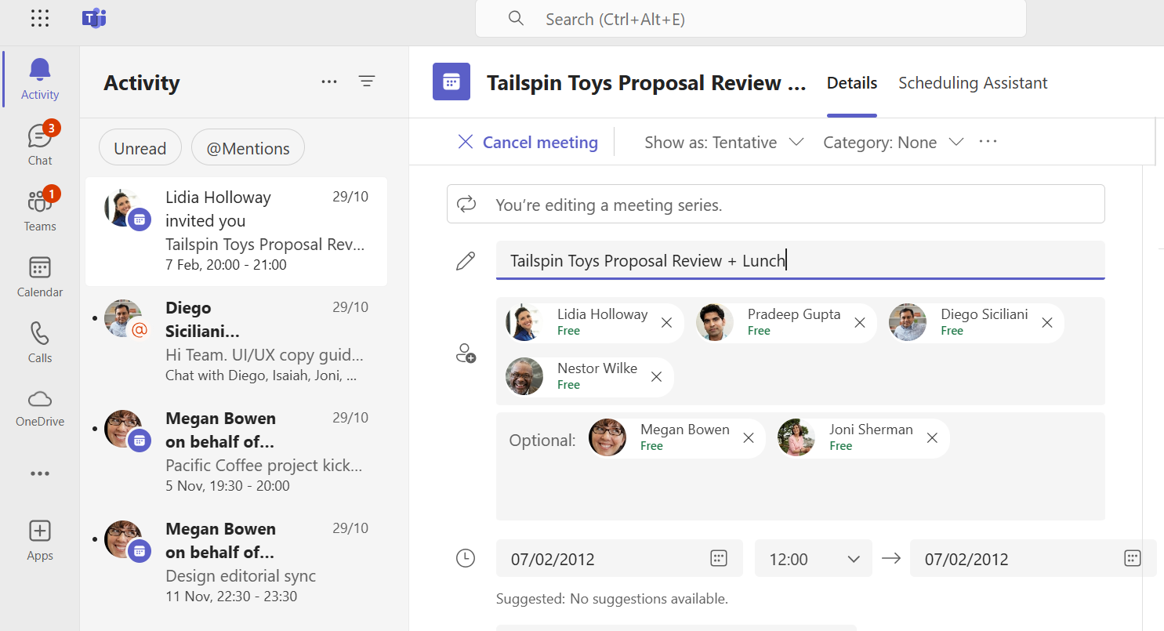This screenshot has width=1164, height=631.
Task: Open Lidia Holloway's invitation notification
Action: coord(236,231)
